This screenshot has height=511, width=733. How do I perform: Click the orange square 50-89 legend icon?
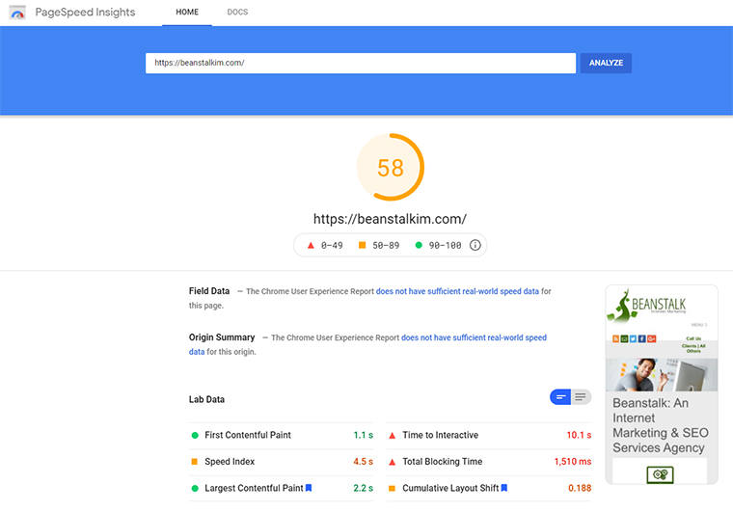362,245
